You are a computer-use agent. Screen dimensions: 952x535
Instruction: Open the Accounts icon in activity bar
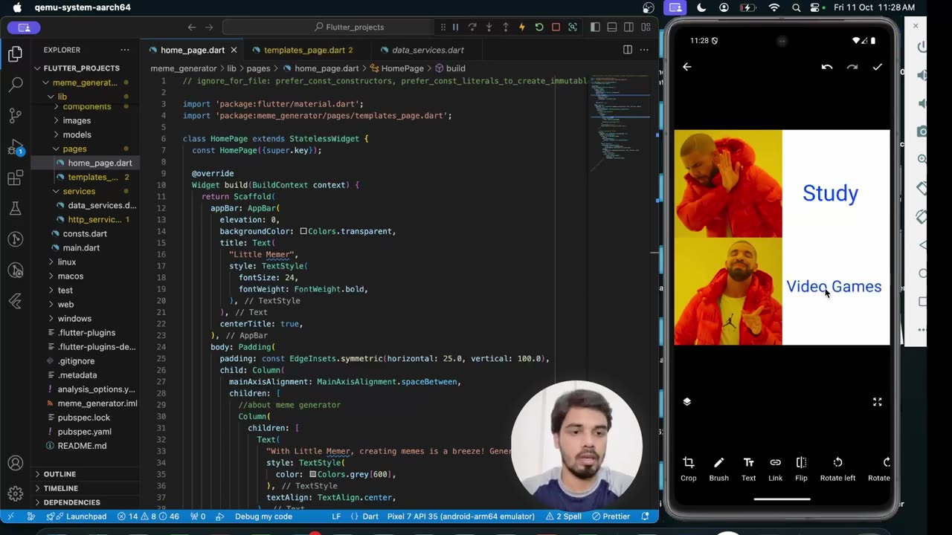[15, 464]
